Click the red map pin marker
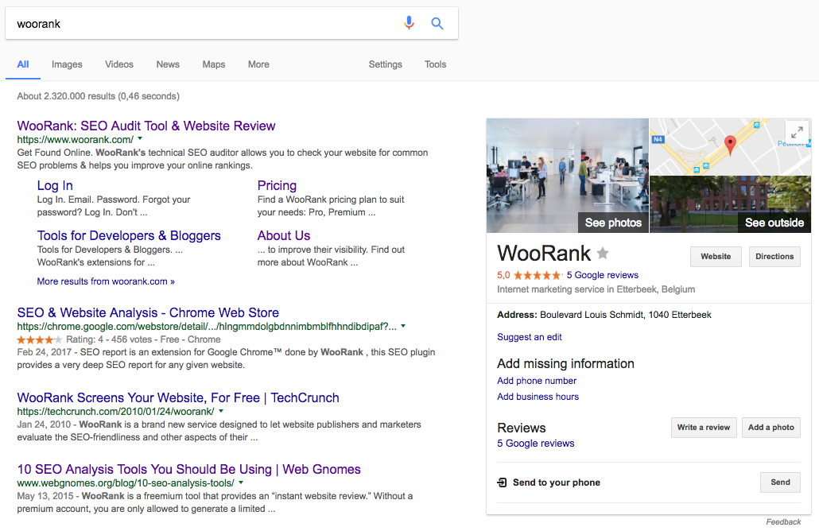 point(730,145)
